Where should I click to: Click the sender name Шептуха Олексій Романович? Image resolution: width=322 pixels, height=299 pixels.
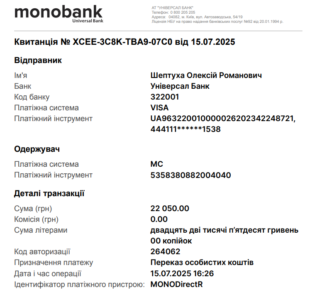pos(206,75)
